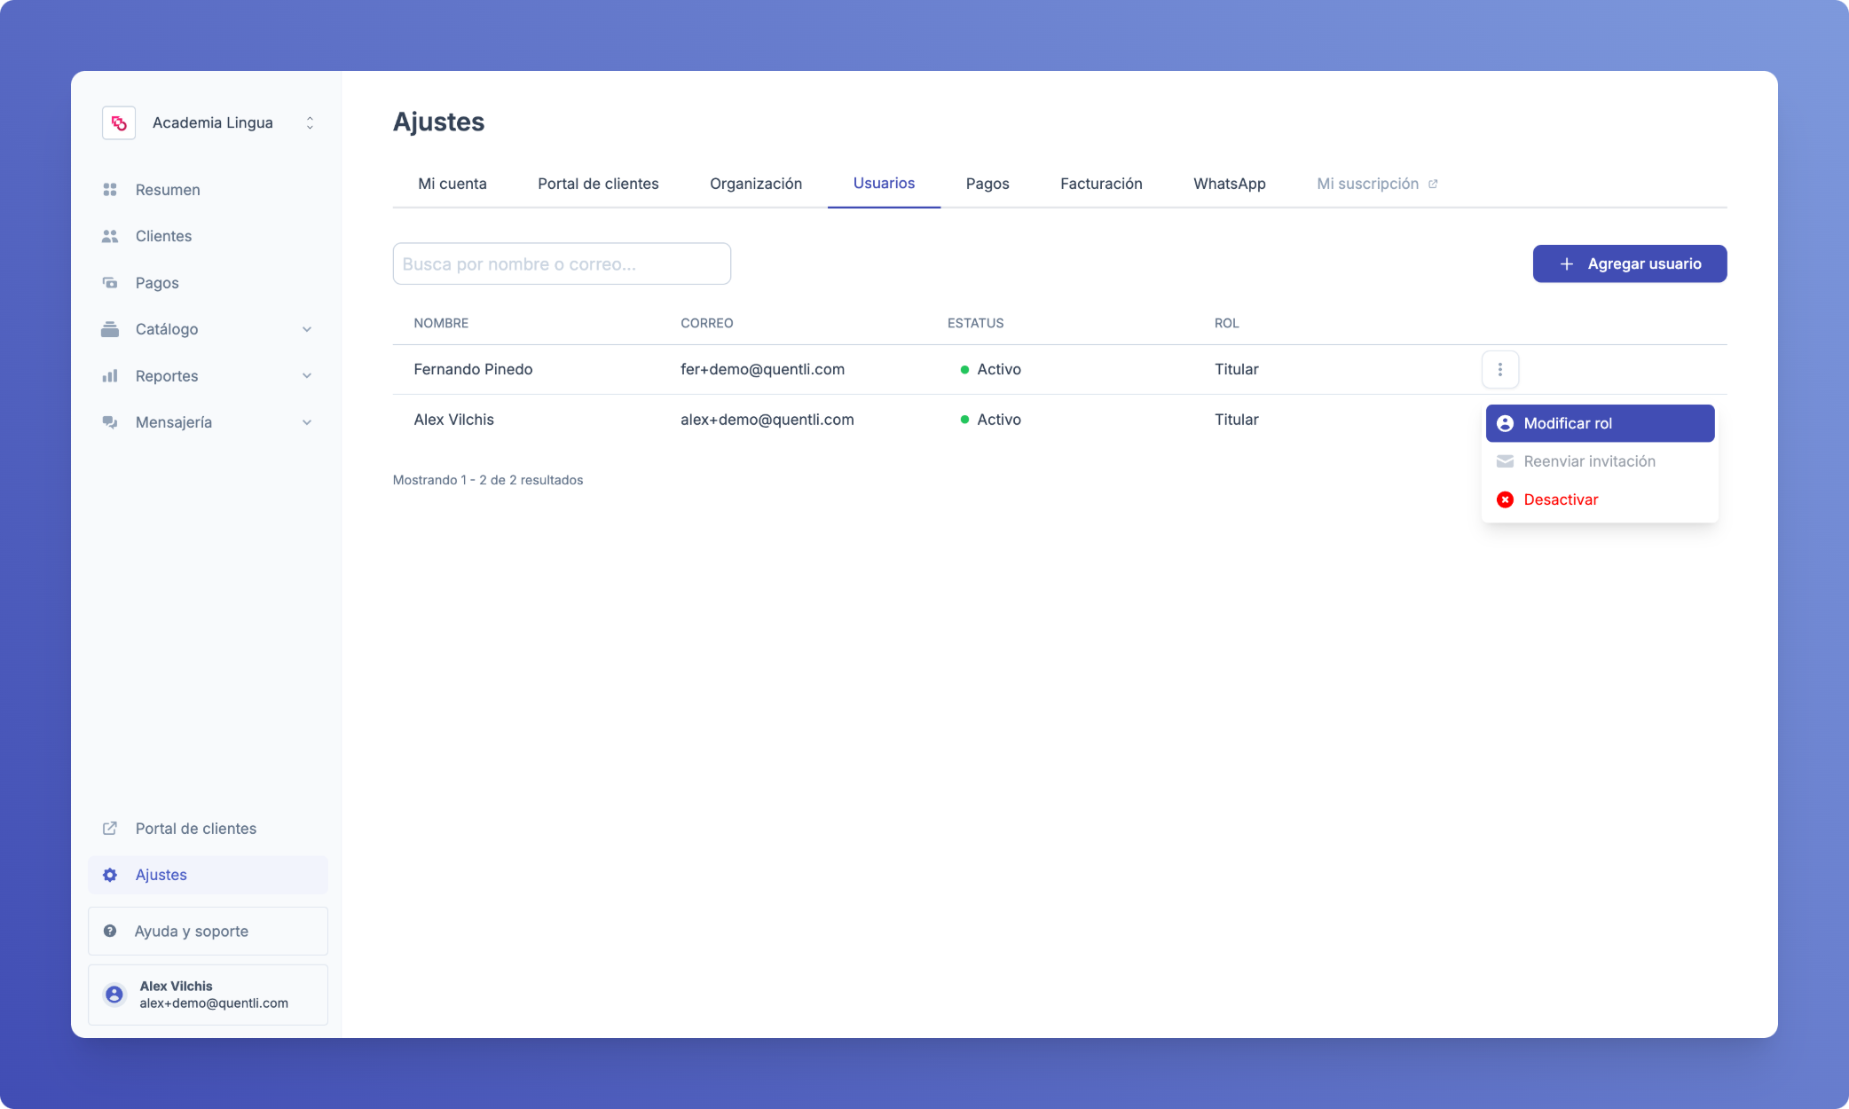Switch to the Facturación tab
This screenshot has height=1109, width=1849.
(1100, 184)
